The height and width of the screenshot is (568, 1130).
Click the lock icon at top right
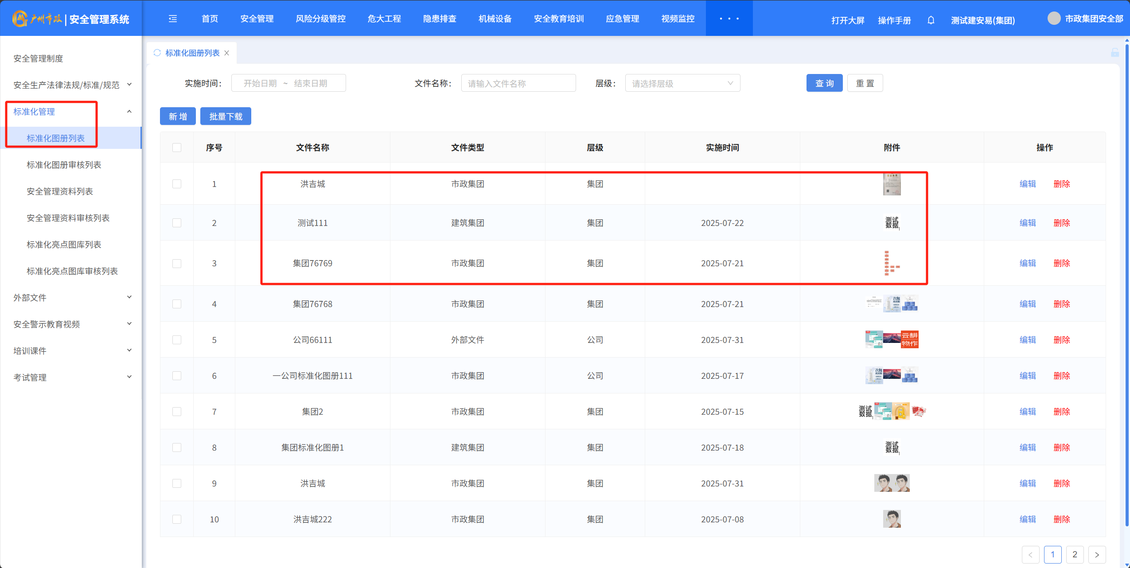click(x=1115, y=53)
